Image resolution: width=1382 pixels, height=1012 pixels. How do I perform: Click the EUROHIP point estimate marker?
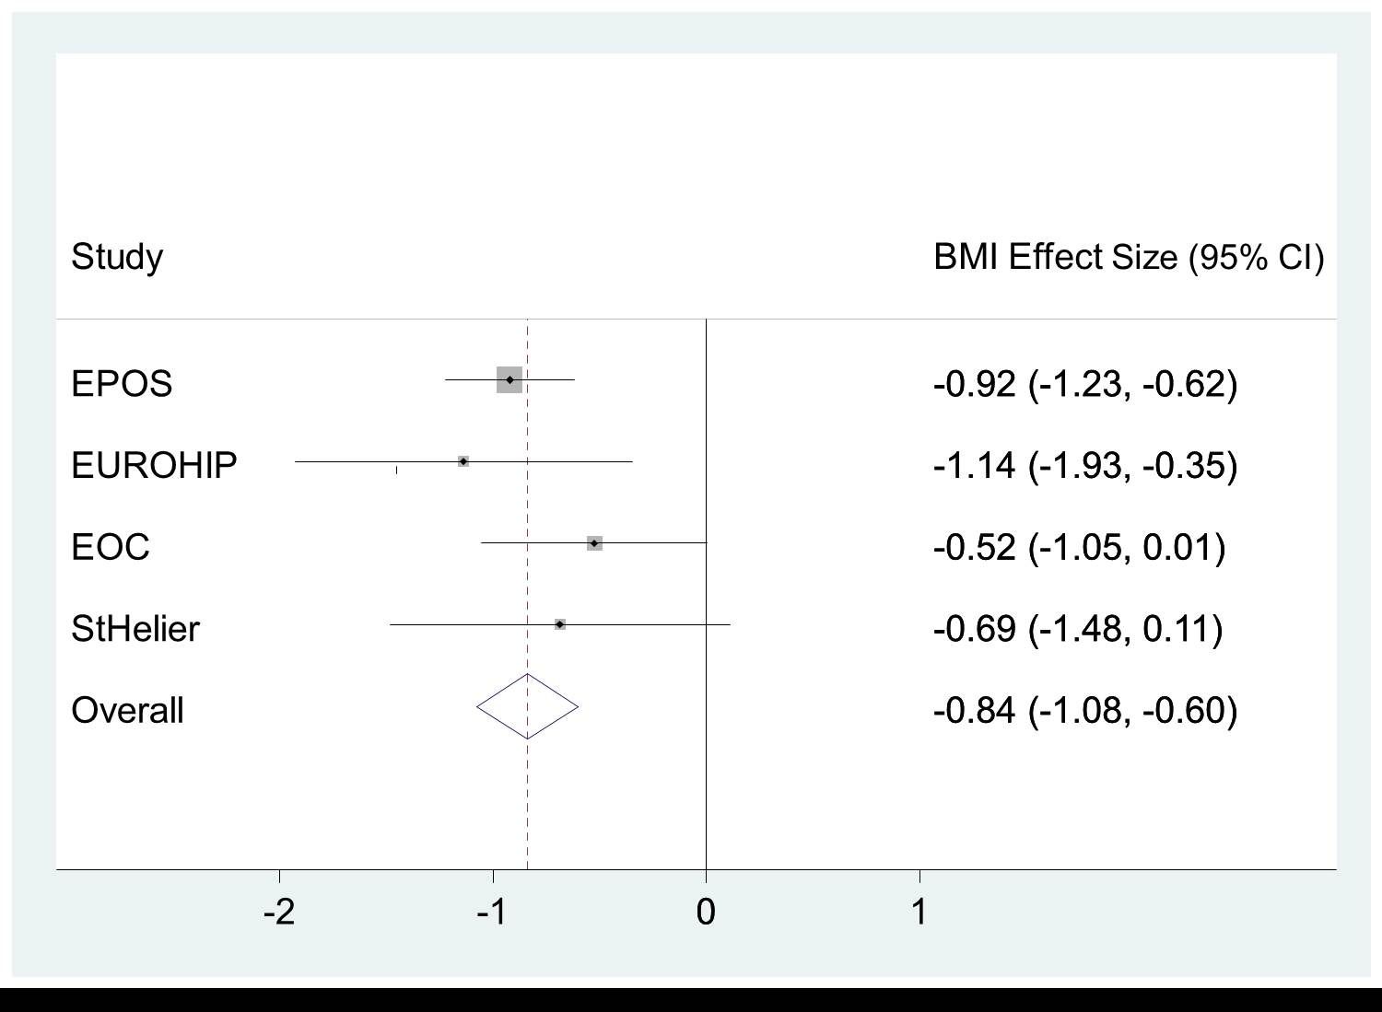coord(463,461)
